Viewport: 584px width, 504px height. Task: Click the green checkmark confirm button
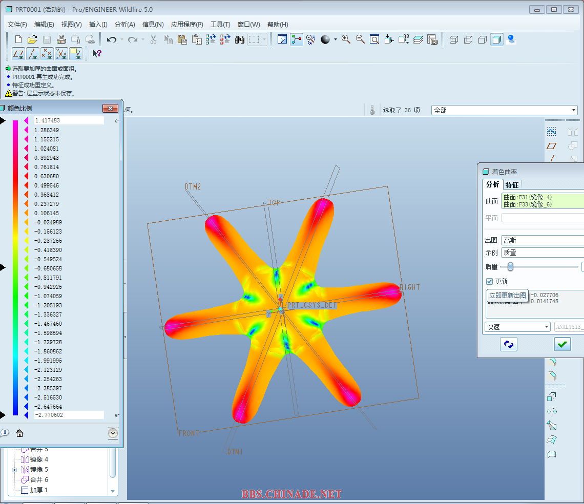pyautogui.click(x=562, y=344)
